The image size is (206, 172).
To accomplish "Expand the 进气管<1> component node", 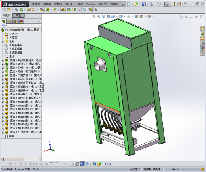I will click(2, 132).
